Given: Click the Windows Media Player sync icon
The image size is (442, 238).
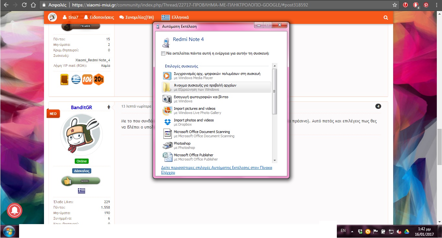Looking at the screenshot, I should (167, 76).
